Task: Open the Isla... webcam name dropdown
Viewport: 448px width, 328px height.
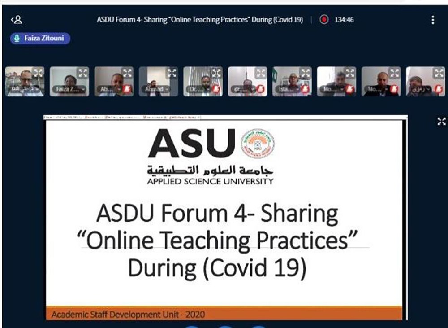Action: [288, 89]
